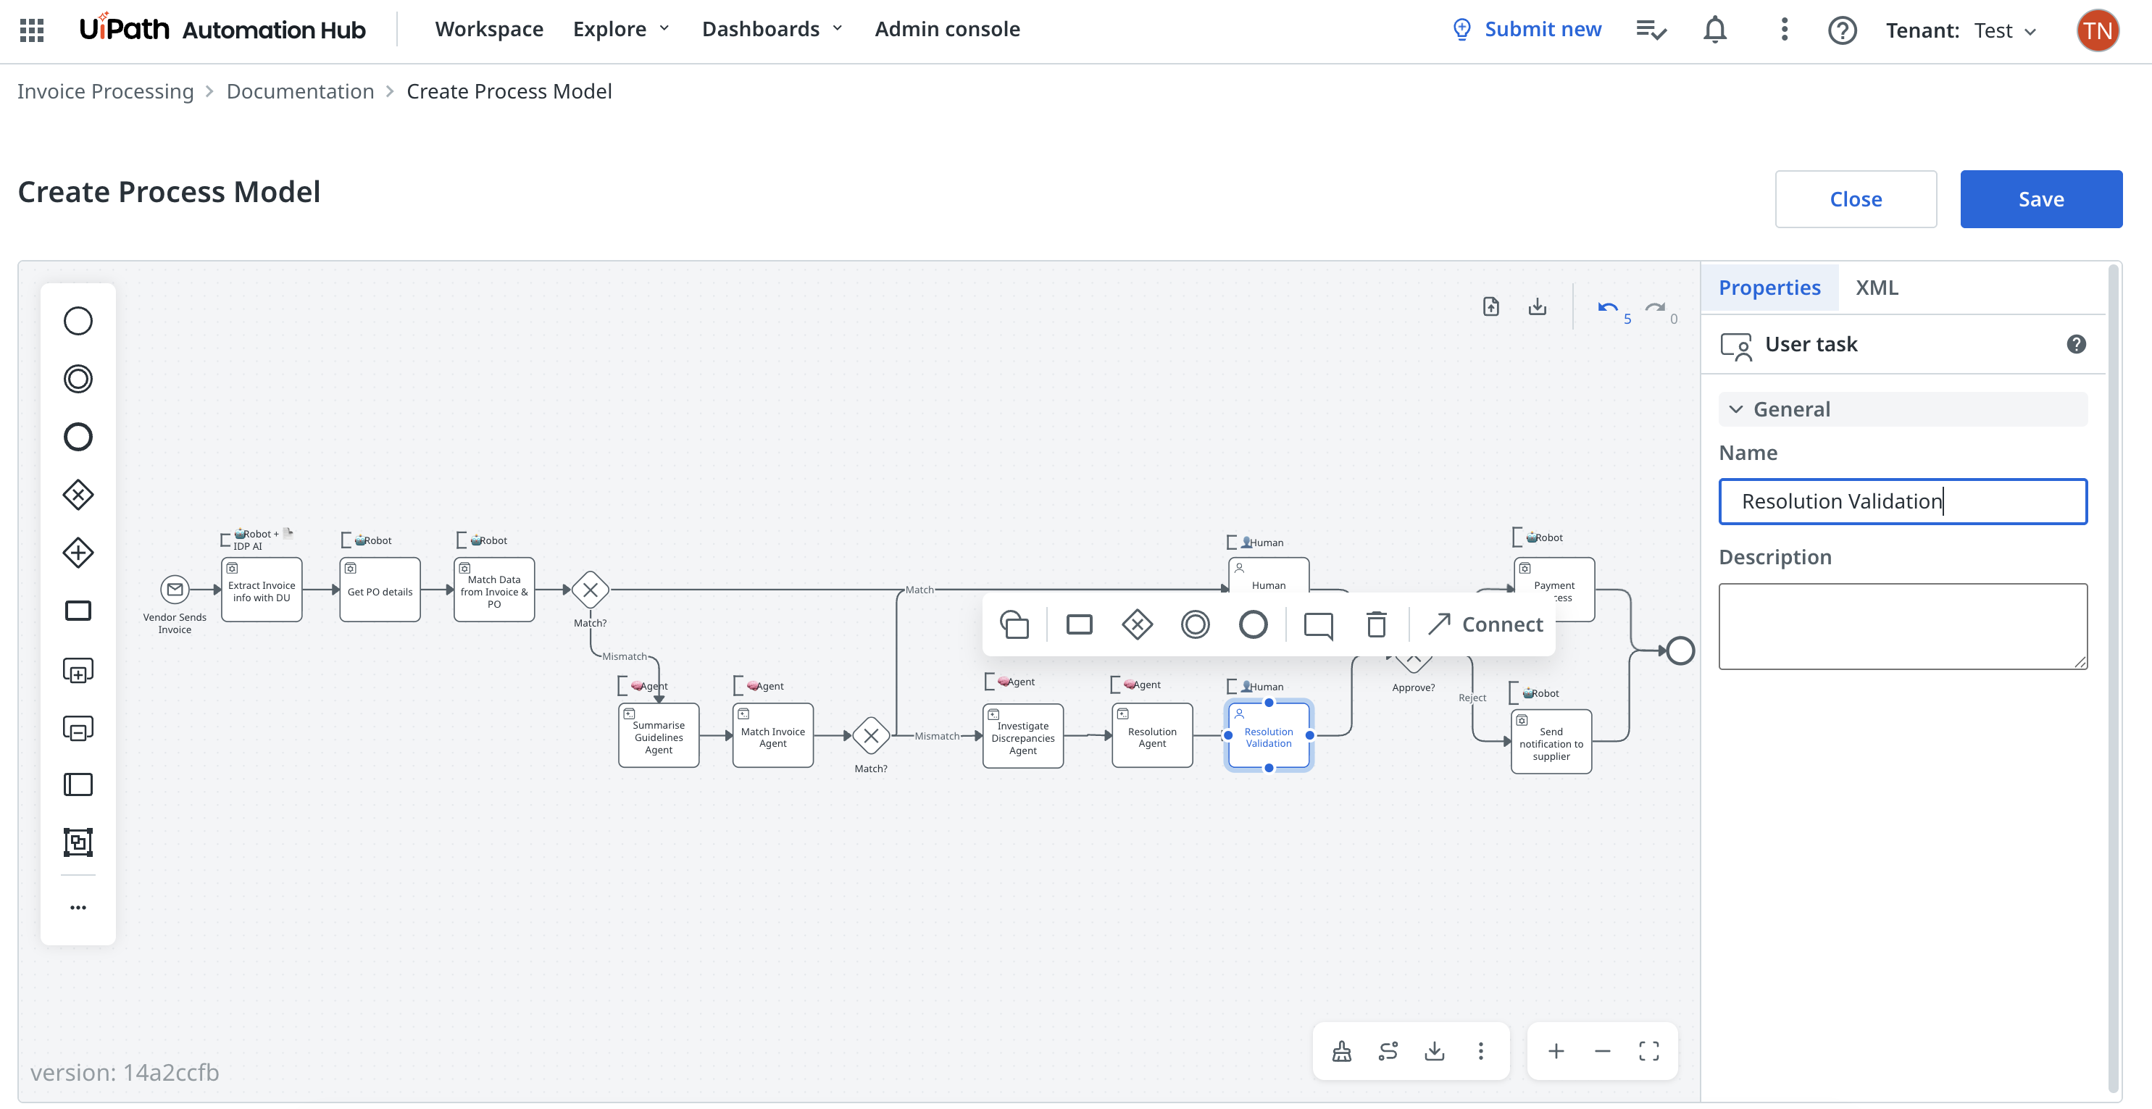Save the process model

pos(2041,198)
